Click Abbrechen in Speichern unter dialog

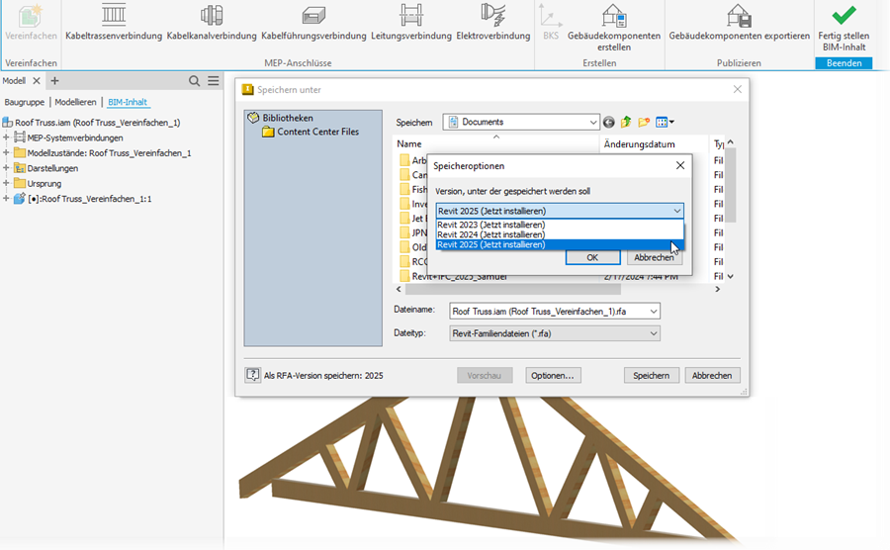[712, 375]
